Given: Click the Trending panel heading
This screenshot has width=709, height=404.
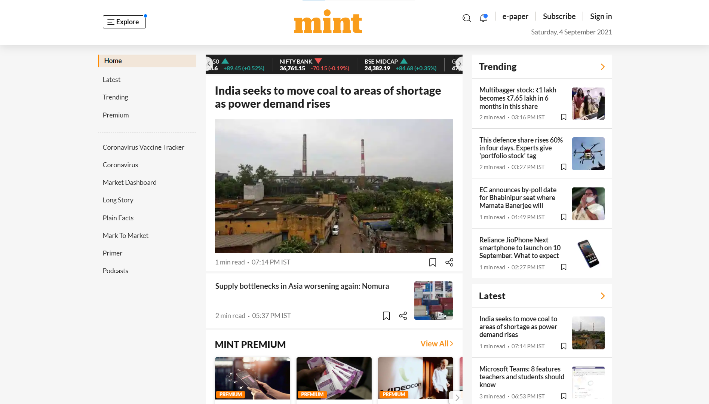Looking at the screenshot, I should (498, 67).
